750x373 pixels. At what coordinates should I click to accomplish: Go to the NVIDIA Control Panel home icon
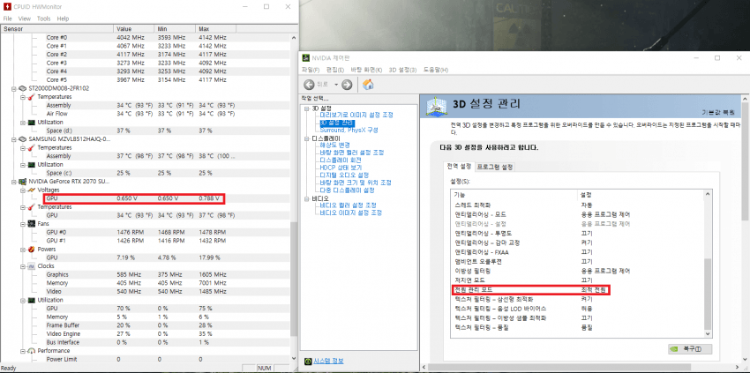click(368, 85)
